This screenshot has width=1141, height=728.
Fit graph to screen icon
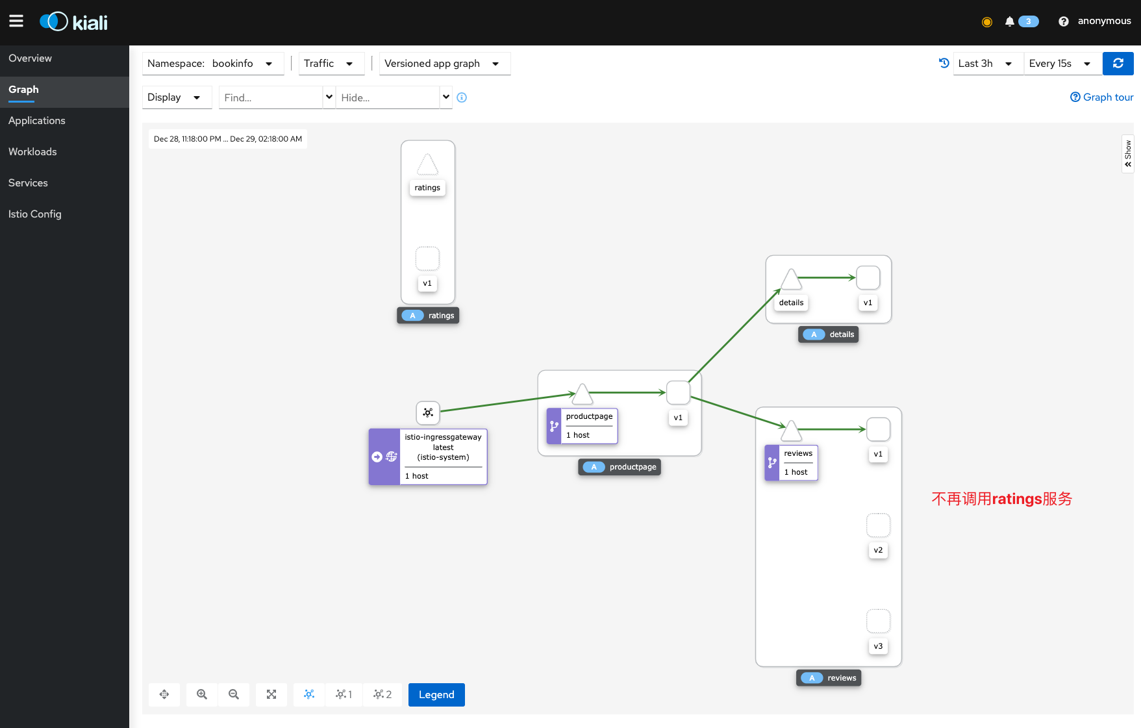[271, 694]
